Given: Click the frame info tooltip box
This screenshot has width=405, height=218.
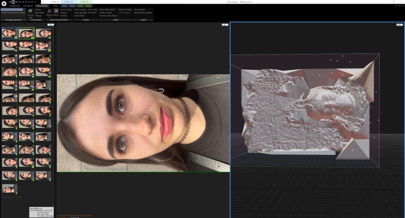Looking at the screenshot, I should click(41, 212).
